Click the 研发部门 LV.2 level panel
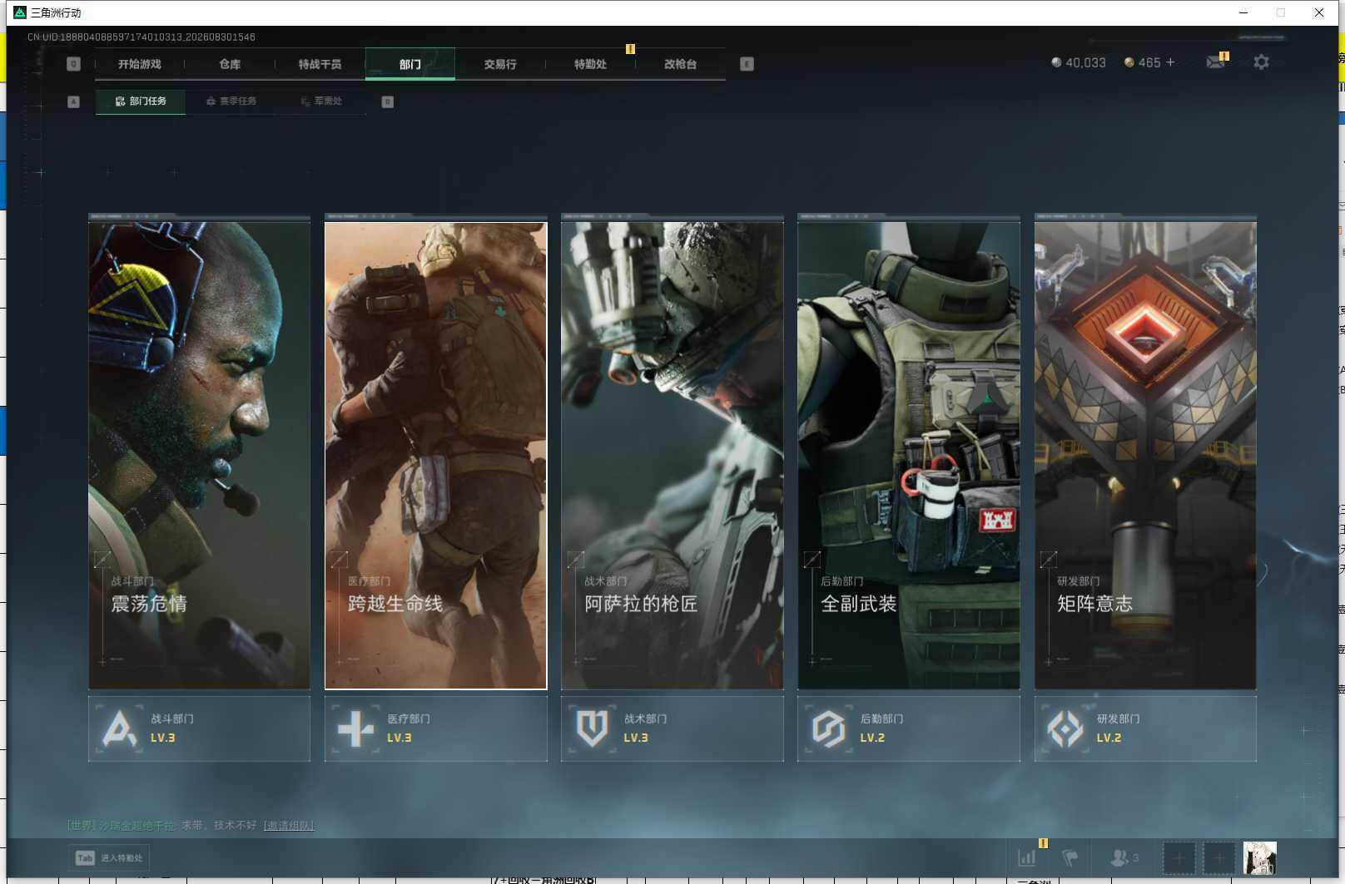1345x884 pixels. coord(1145,728)
